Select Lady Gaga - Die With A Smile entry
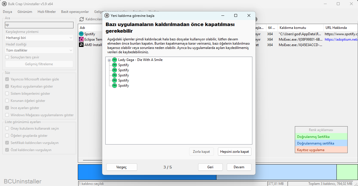This screenshot has width=358, height=186. pyautogui.click(x=140, y=60)
